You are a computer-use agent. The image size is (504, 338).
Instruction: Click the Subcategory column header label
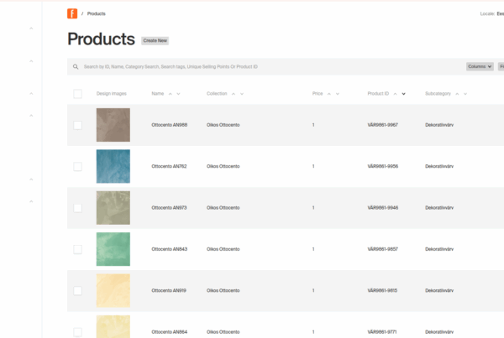(x=438, y=94)
